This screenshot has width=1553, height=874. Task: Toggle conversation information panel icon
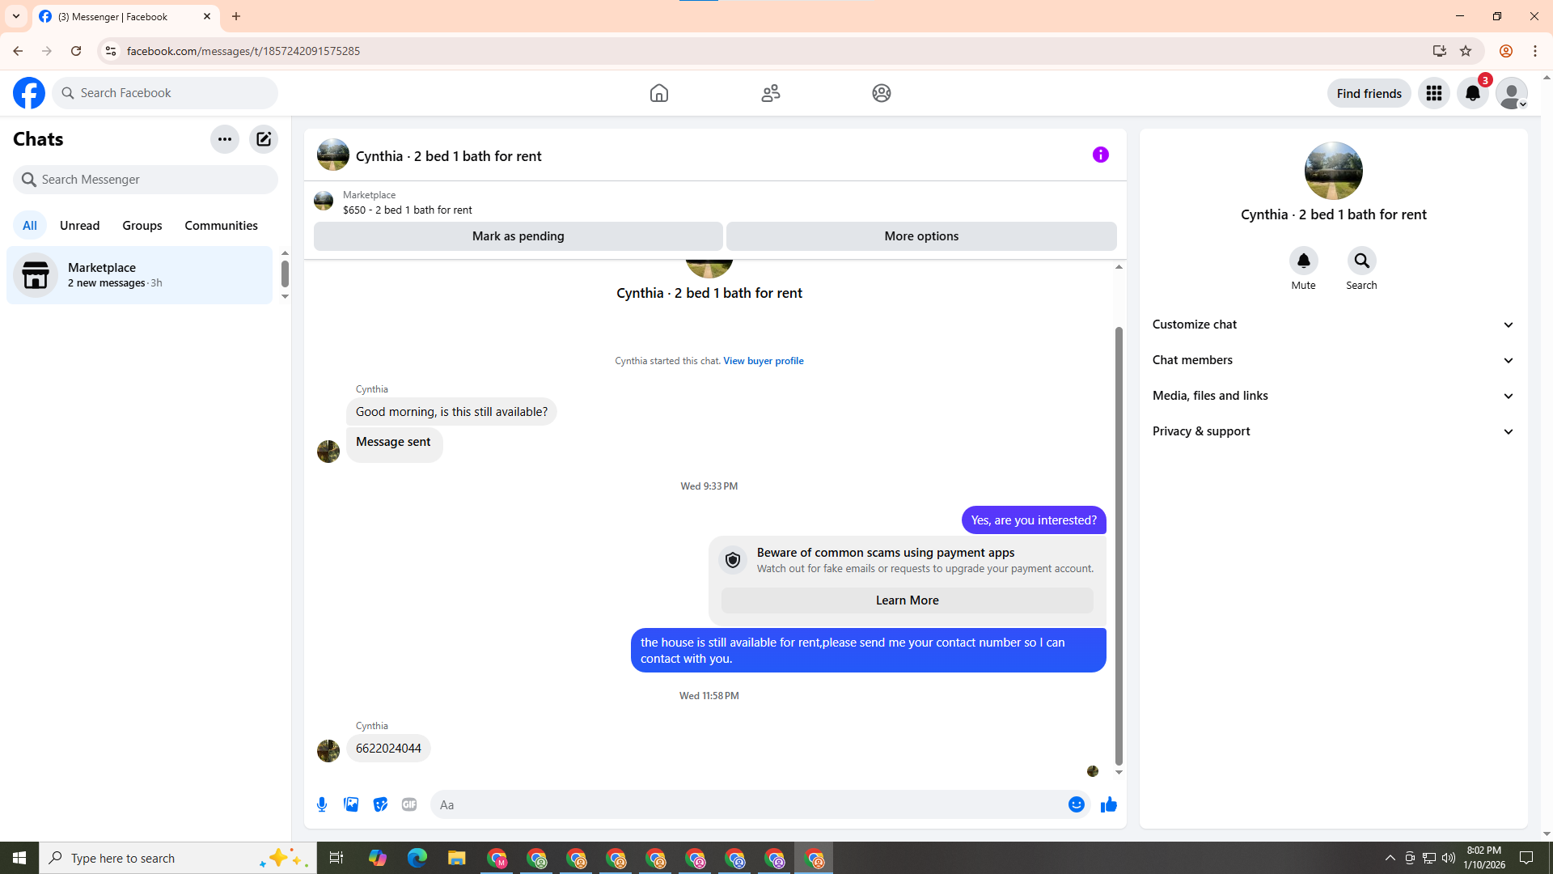point(1100,155)
